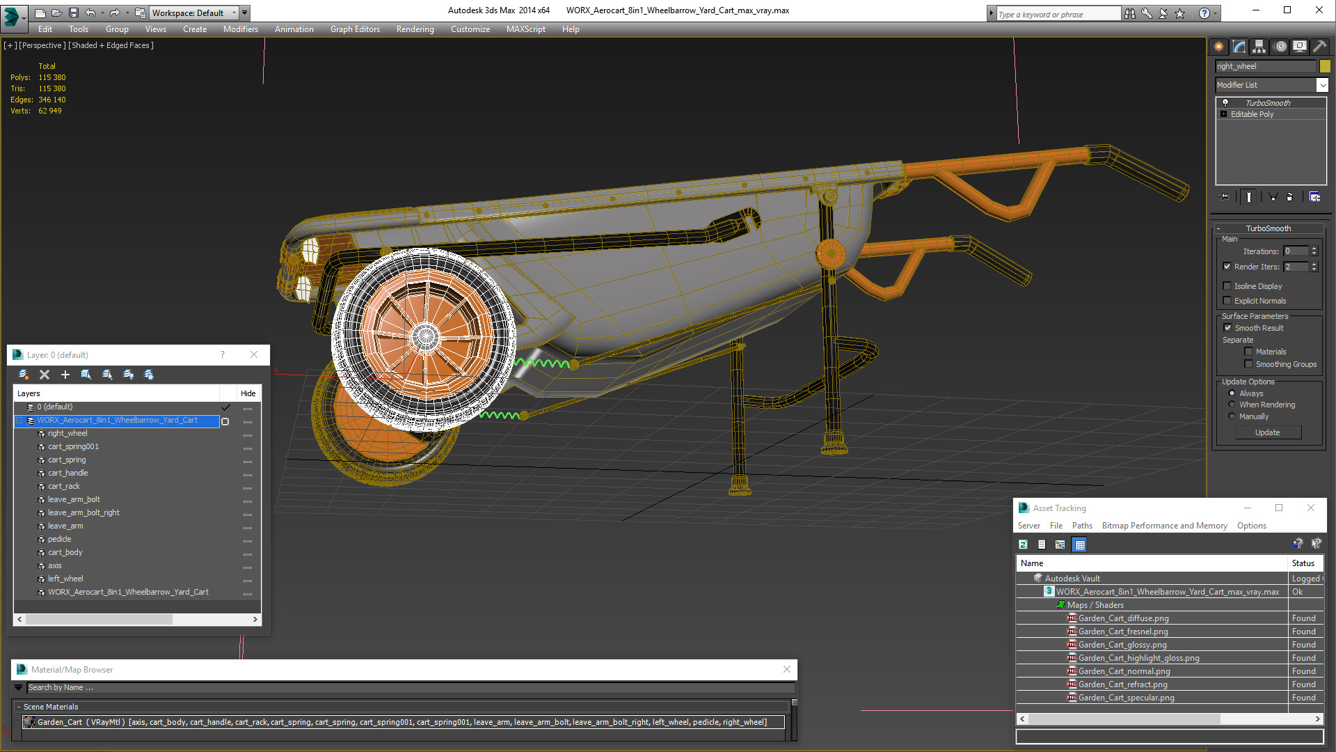The width and height of the screenshot is (1336, 752).
Task: Click the Pin Stack icon under modifier stack
Action: (x=1225, y=197)
